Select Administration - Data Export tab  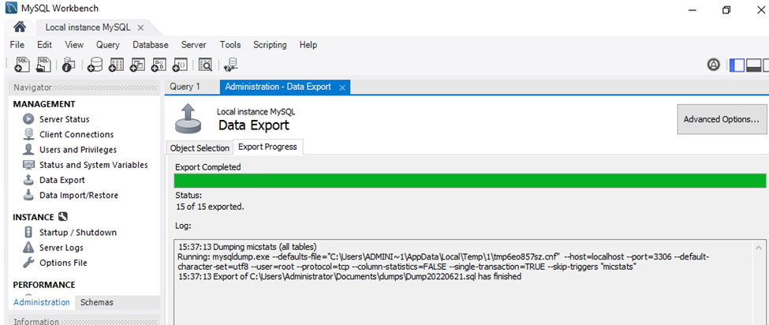click(x=278, y=87)
